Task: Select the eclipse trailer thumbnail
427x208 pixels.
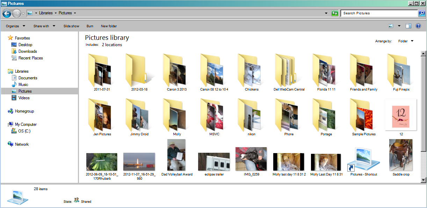Action: [x=214, y=162]
